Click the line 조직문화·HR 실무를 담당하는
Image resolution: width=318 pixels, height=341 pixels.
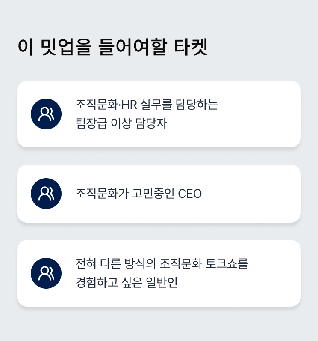[147, 105]
